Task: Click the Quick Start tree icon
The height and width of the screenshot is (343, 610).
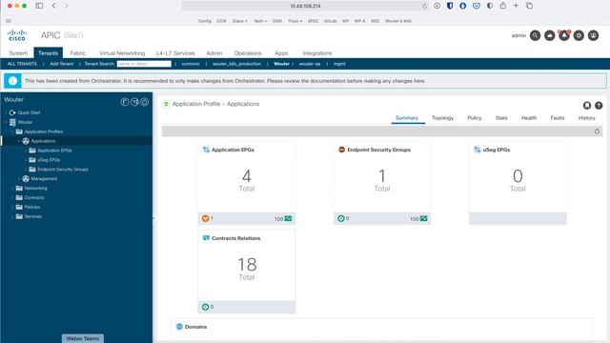Action: tap(12, 112)
